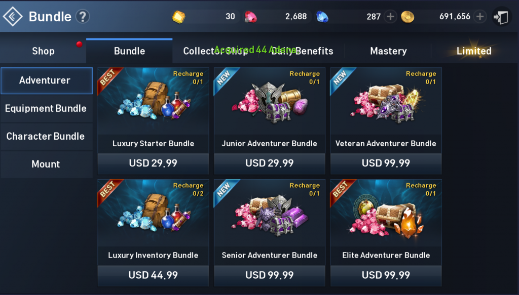This screenshot has width=519, height=295.
Task: Open the Bundle help question mark
Action: [x=83, y=17]
